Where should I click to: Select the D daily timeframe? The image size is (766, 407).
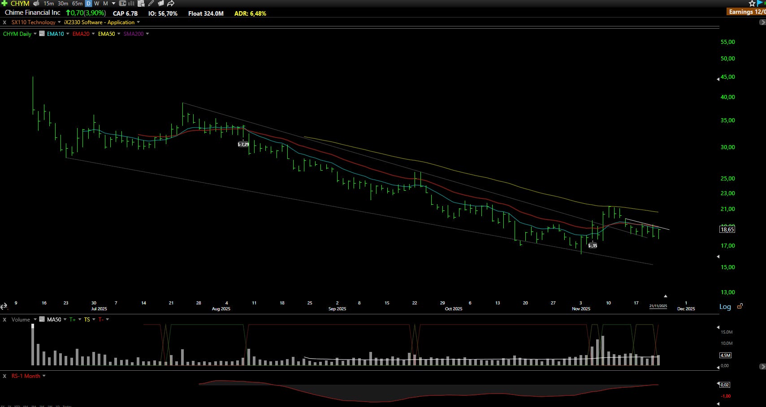(x=88, y=3)
